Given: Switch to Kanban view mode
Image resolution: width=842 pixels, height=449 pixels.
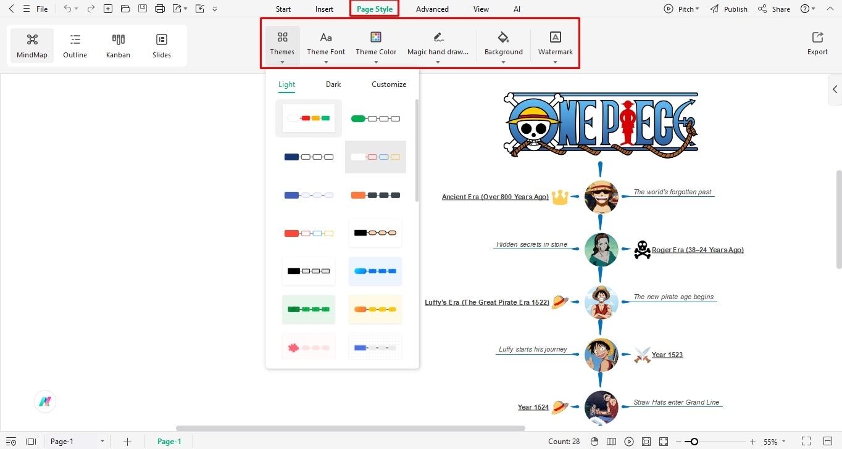Looking at the screenshot, I should point(119,46).
